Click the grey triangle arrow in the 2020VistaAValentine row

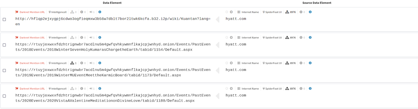(x=217, y=96)
